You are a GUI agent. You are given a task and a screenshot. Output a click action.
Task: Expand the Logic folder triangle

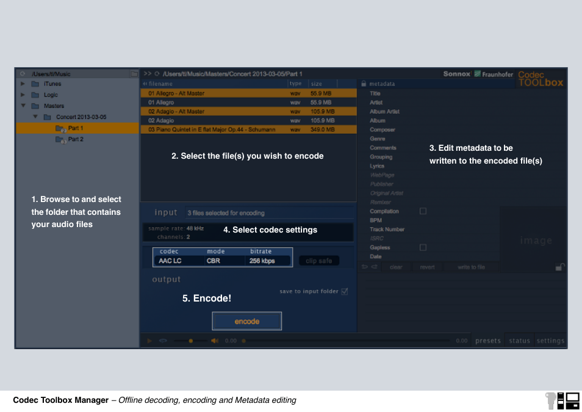[x=23, y=95]
